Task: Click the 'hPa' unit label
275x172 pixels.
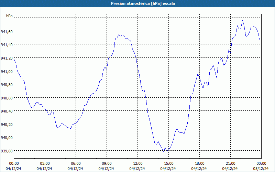Action: click(x=9, y=16)
